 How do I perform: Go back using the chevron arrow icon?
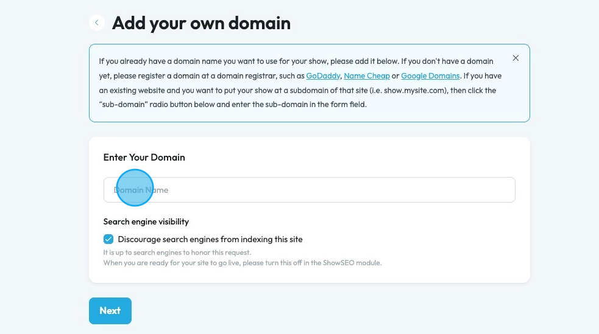coord(96,23)
